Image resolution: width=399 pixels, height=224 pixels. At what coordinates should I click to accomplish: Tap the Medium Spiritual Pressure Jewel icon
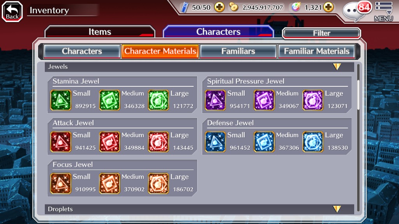tap(264, 100)
